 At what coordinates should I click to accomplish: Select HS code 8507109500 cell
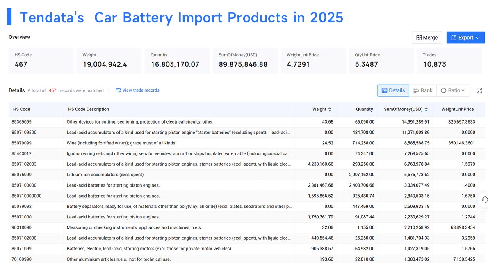24,133
